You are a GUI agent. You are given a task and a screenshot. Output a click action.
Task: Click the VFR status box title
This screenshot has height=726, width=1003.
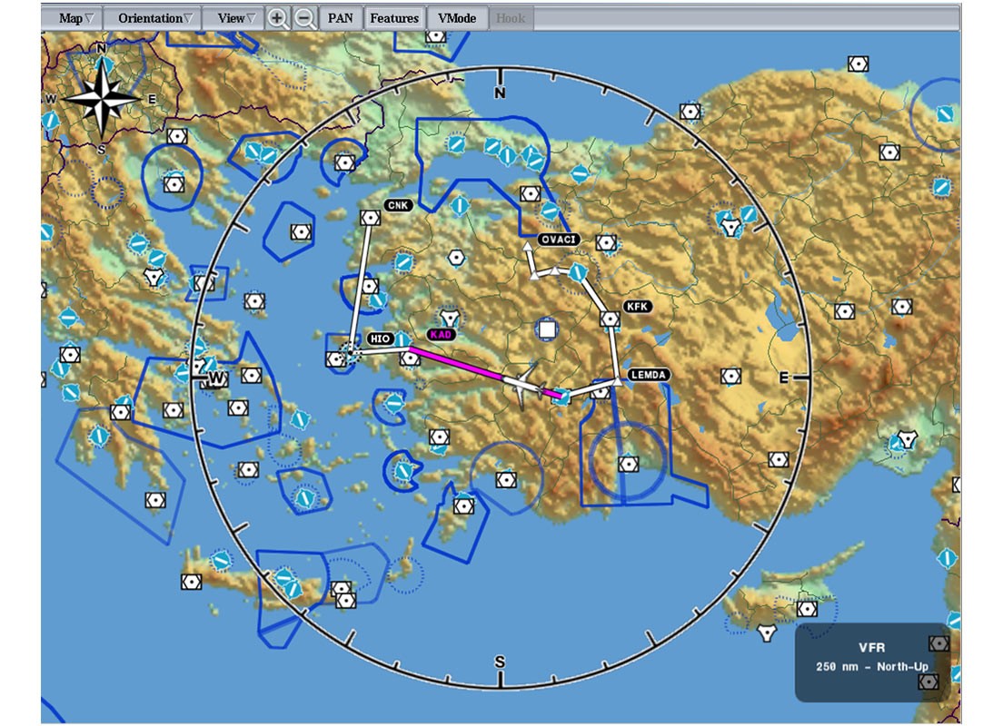871,647
